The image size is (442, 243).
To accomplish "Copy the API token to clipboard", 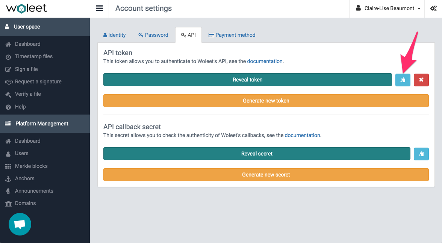I will click(x=403, y=80).
